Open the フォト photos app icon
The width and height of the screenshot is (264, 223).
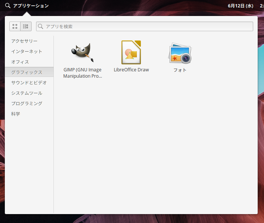click(x=180, y=53)
